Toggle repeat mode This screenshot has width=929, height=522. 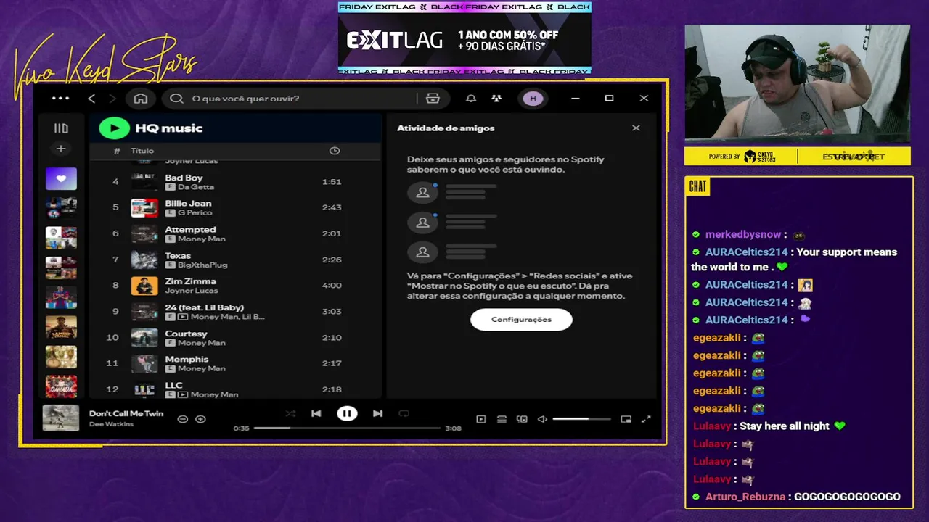404,413
